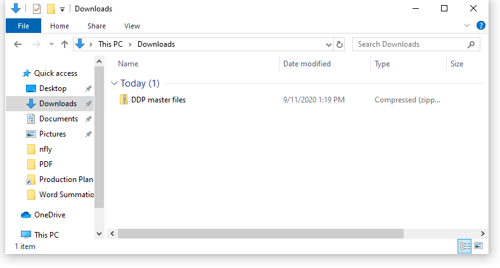The height and width of the screenshot is (268, 500).
Task: Switch to the Share ribbon tab
Action: 97,26
